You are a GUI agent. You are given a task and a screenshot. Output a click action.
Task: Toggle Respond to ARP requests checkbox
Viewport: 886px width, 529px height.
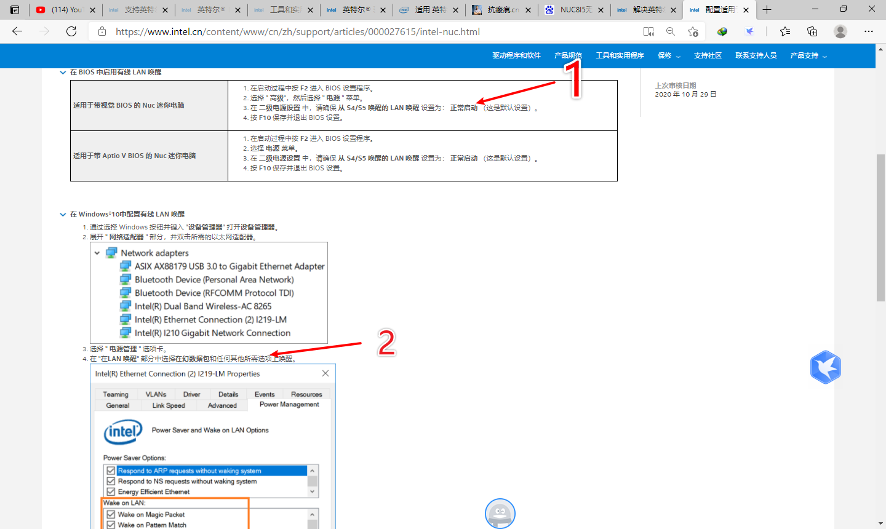click(x=111, y=471)
